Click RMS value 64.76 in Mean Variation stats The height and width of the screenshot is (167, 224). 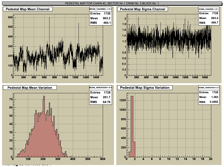click(107, 102)
